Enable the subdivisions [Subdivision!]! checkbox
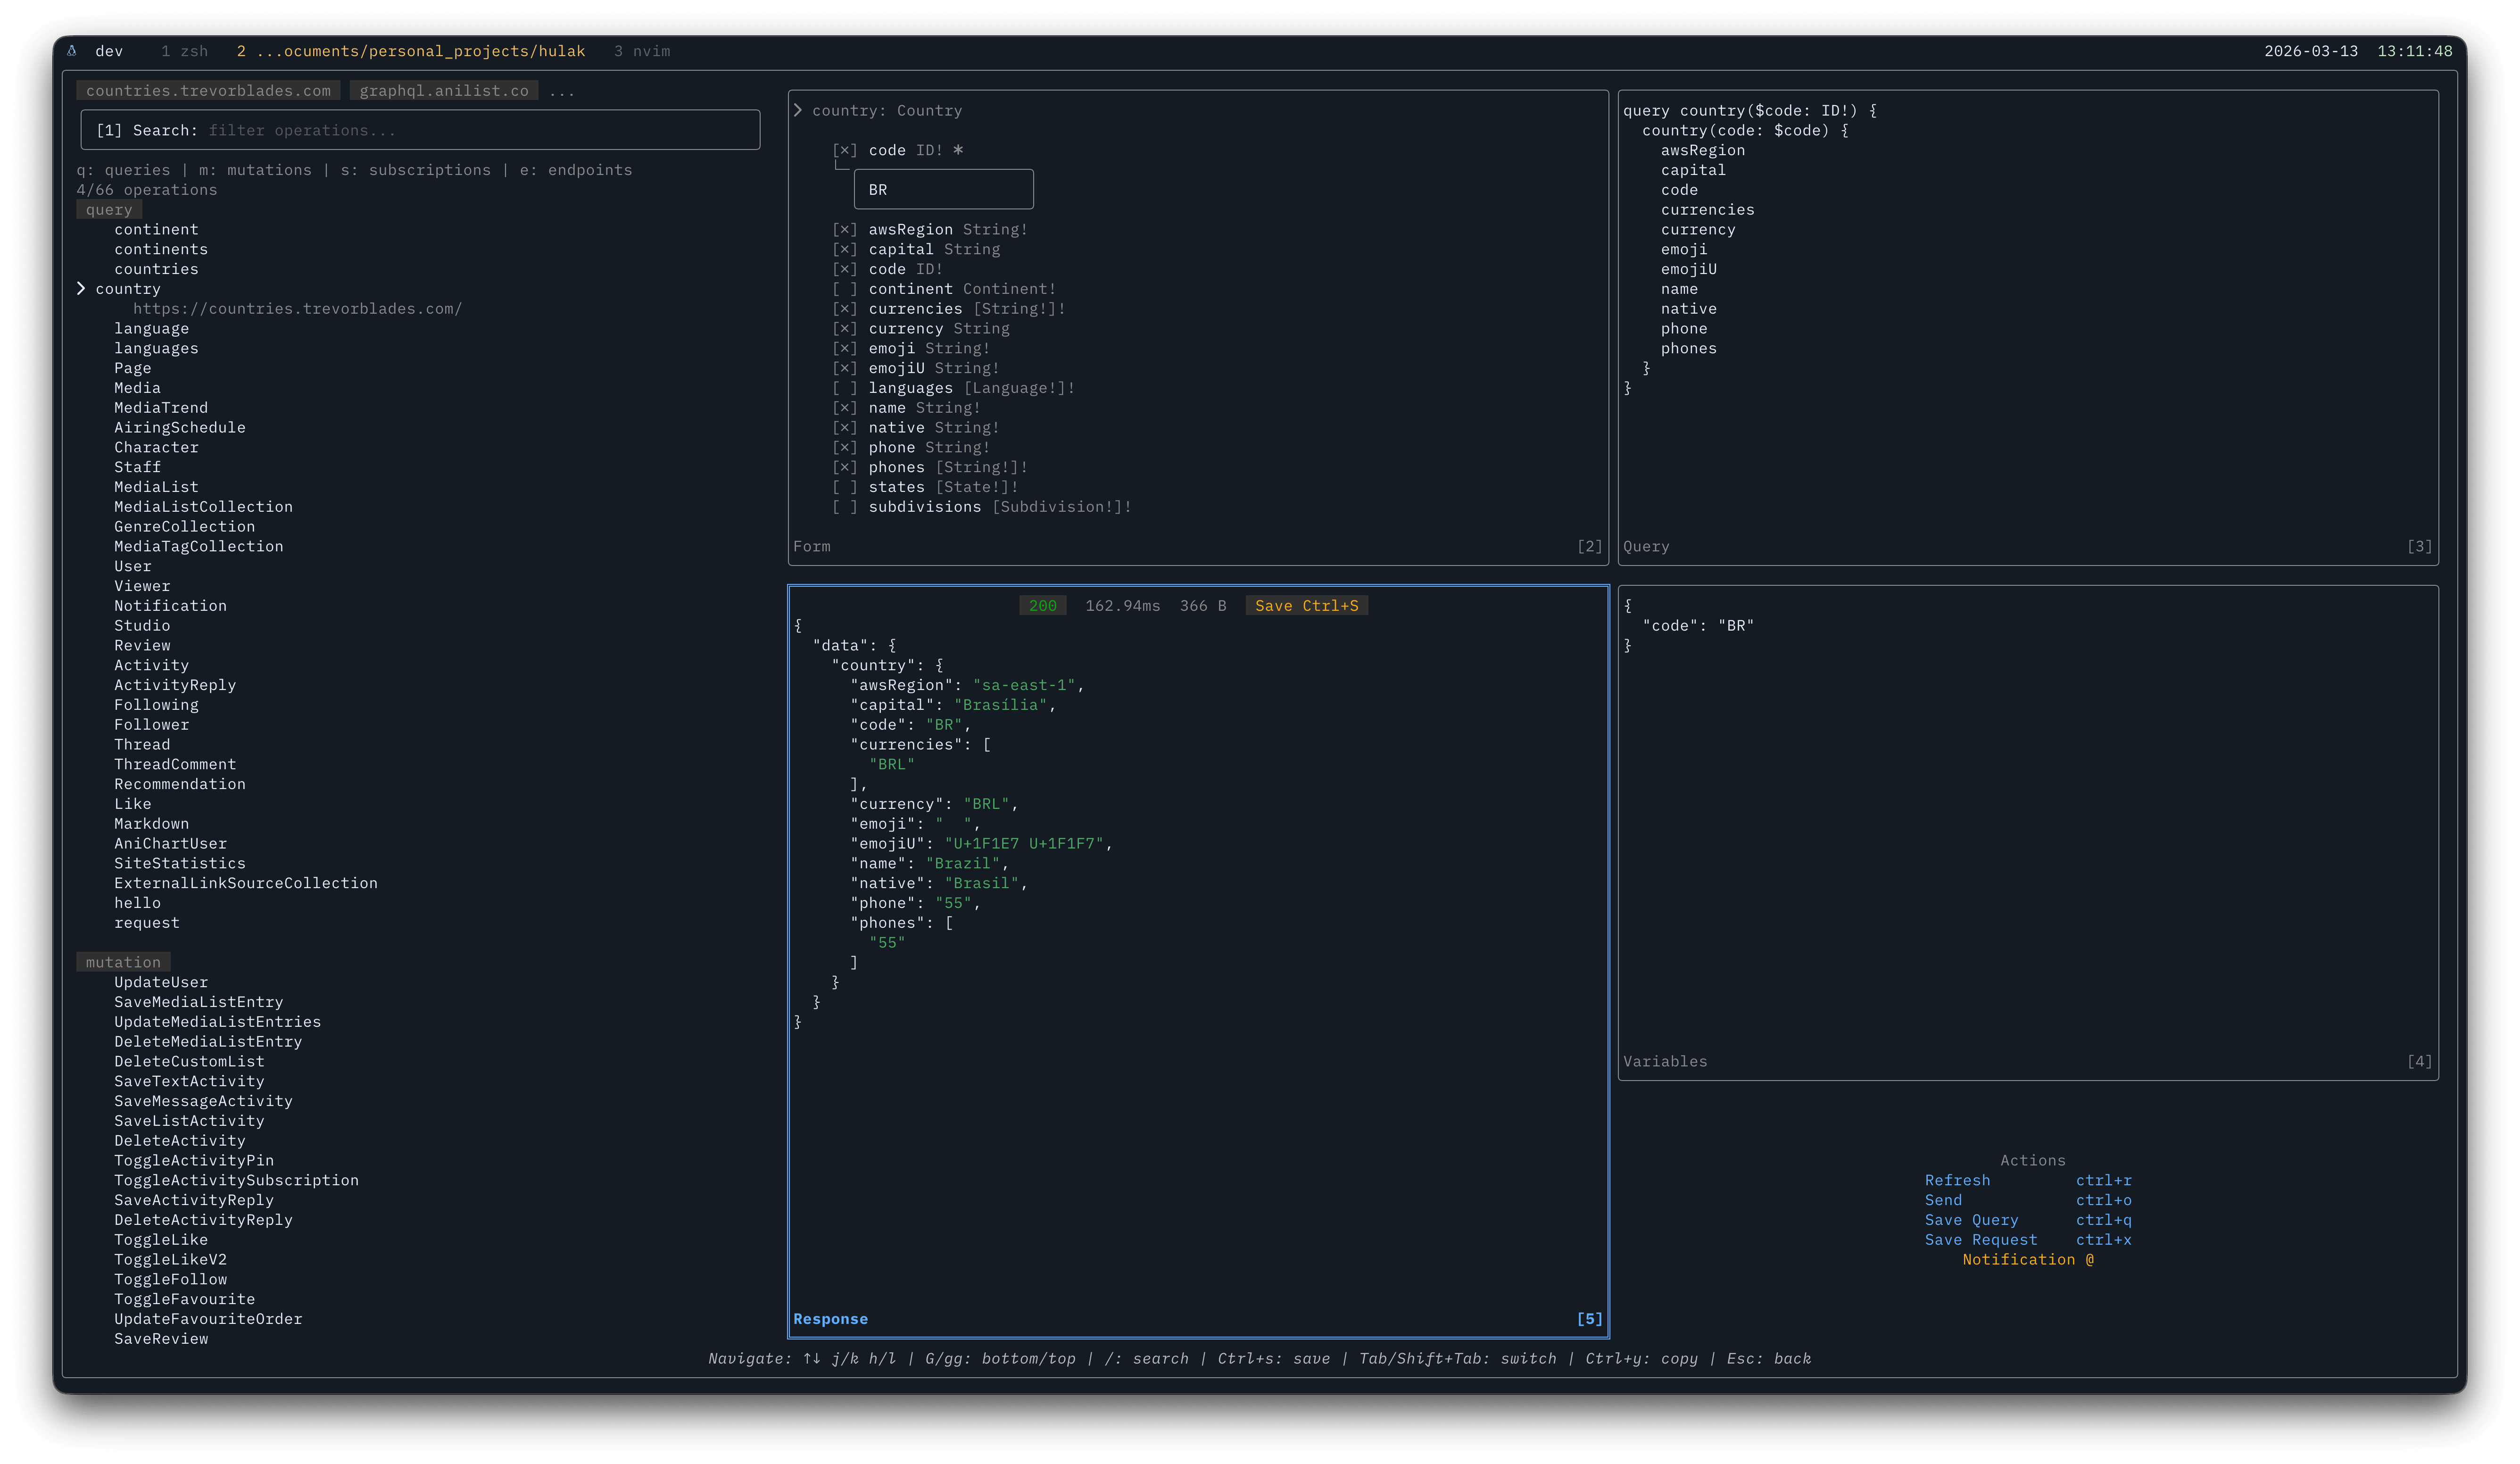This screenshot has height=1464, width=2520. [845, 507]
